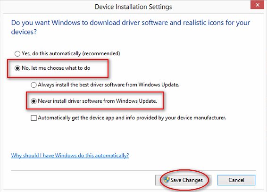Select the 'Yes, do this automatically' radio button
The image size is (267, 192).
pyautogui.click(x=17, y=54)
